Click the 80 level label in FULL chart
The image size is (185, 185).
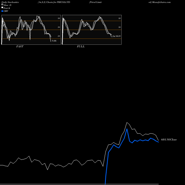point(120,18)
